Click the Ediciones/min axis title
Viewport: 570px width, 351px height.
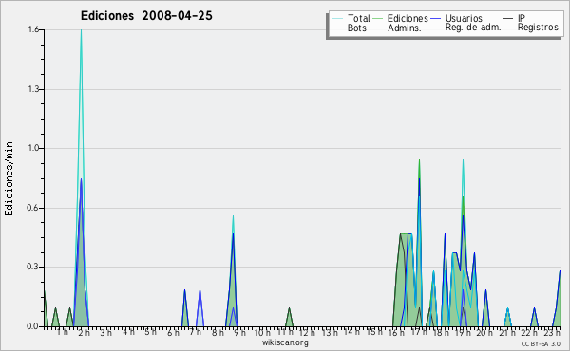(9, 179)
